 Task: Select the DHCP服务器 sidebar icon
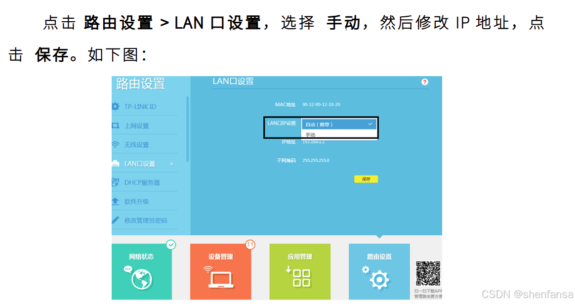[116, 182]
